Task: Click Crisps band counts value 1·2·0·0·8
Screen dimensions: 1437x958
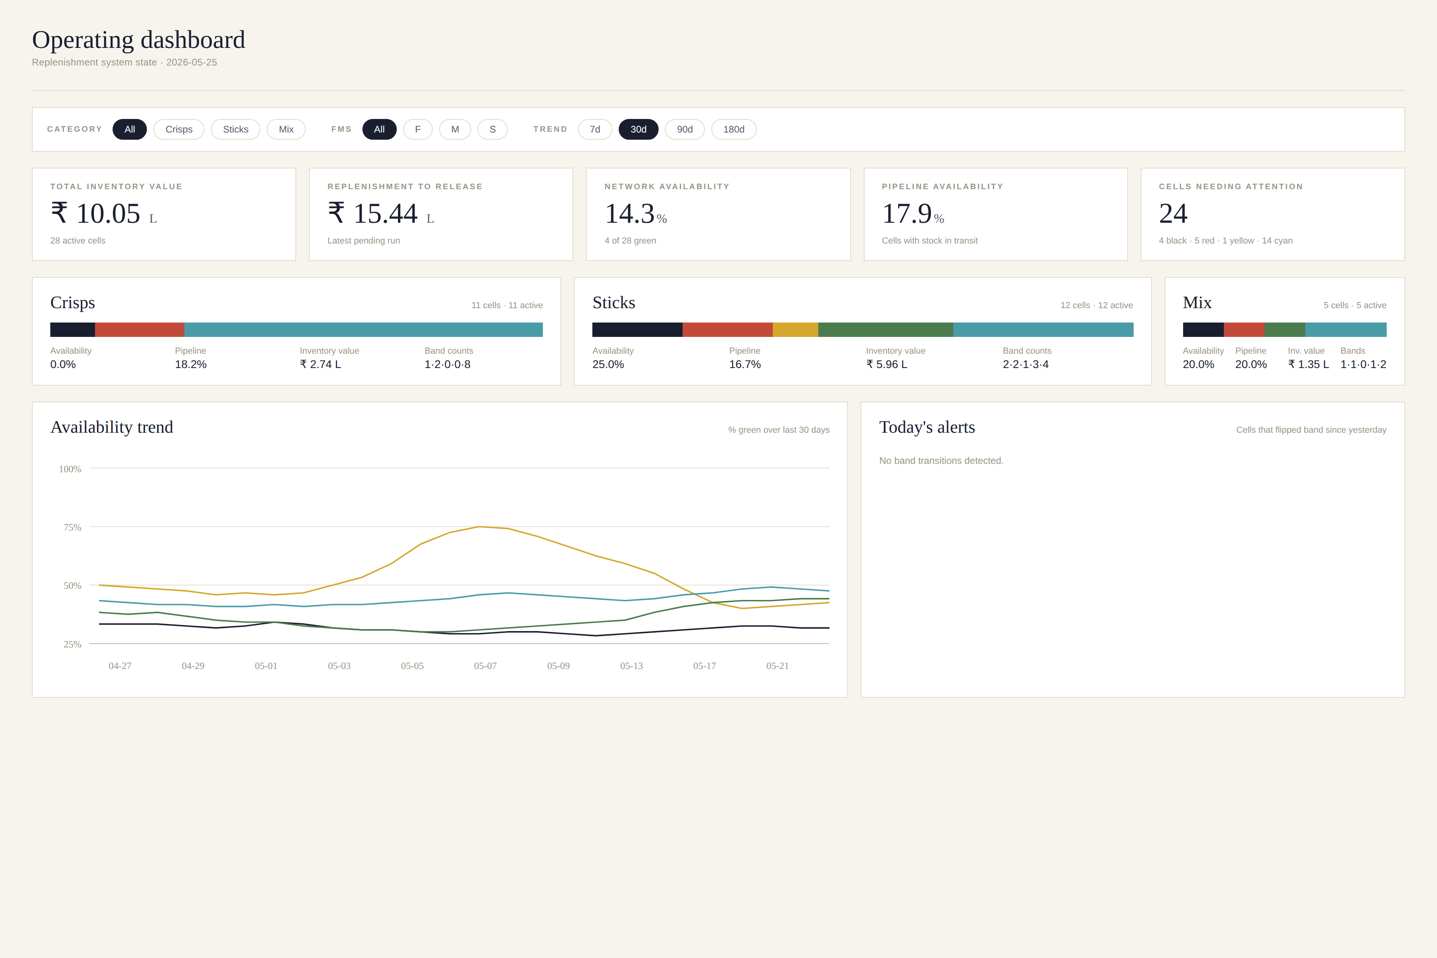Action: (447, 365)
